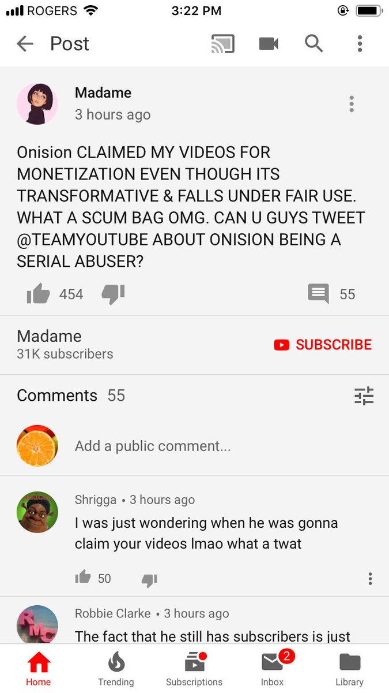Open top bar three-dot overflow menu
The height and width of the screenshot is (693, 389).
pyautogui.click(x=360, y=44)
